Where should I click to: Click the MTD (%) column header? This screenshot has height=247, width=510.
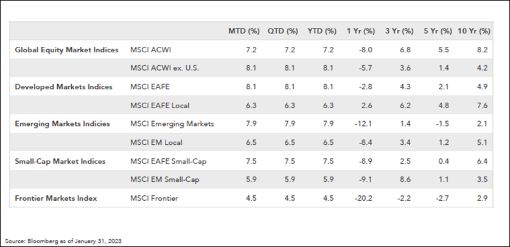pos(243,31)
